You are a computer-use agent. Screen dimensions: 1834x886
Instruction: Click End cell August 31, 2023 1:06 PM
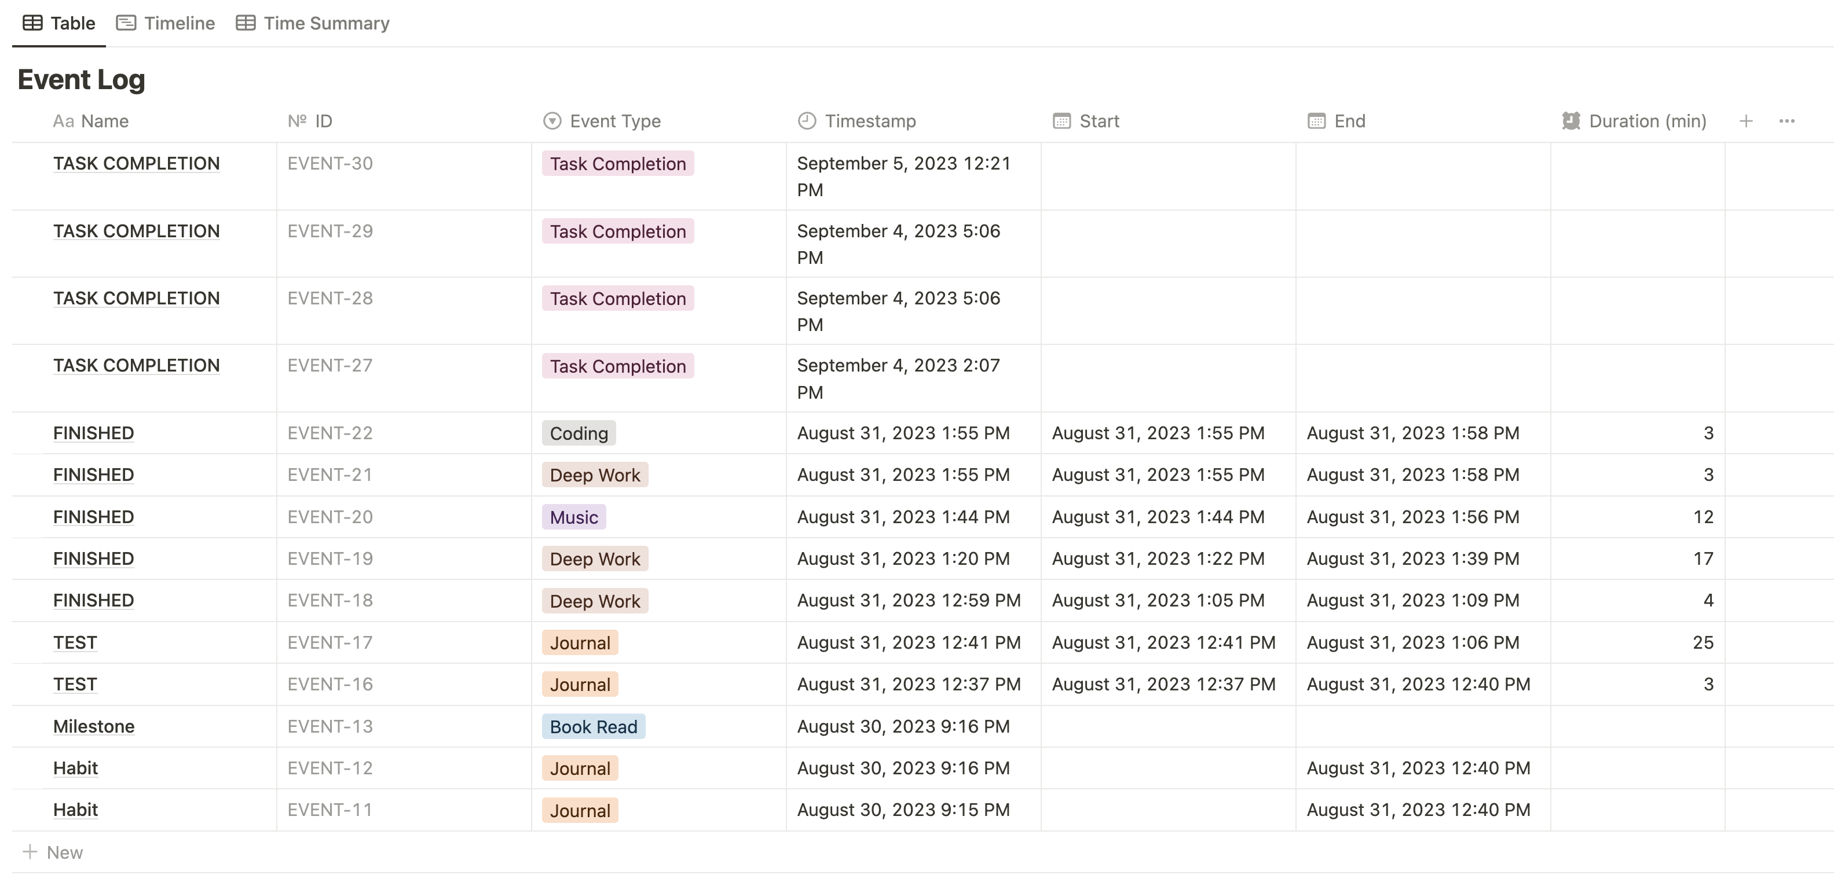pyautogui.click(x=1412, y=642)
